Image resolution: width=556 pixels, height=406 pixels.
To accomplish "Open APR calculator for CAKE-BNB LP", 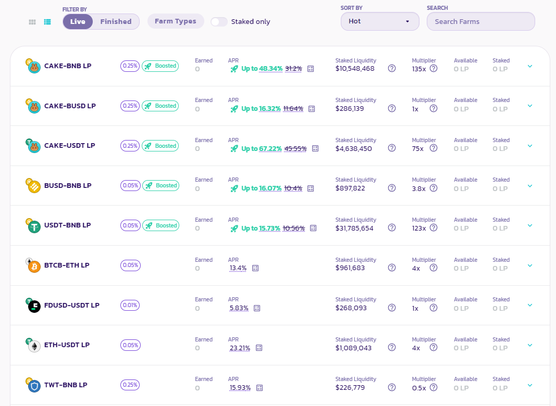I will tap(311, 69).
